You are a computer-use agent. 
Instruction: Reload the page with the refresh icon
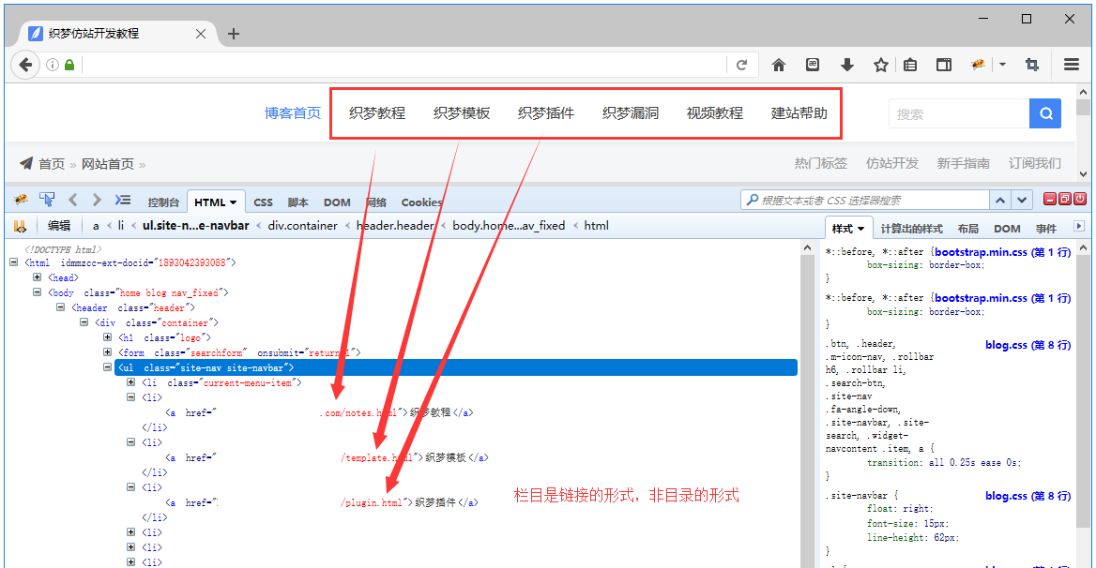click(741, 65)
